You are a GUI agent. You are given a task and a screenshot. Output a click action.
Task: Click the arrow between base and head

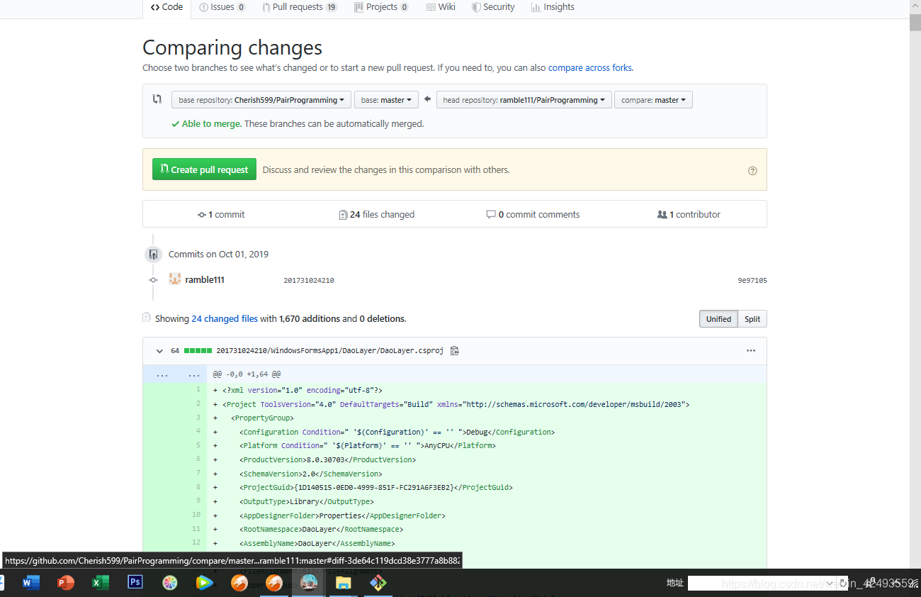(x=427, y=99)
